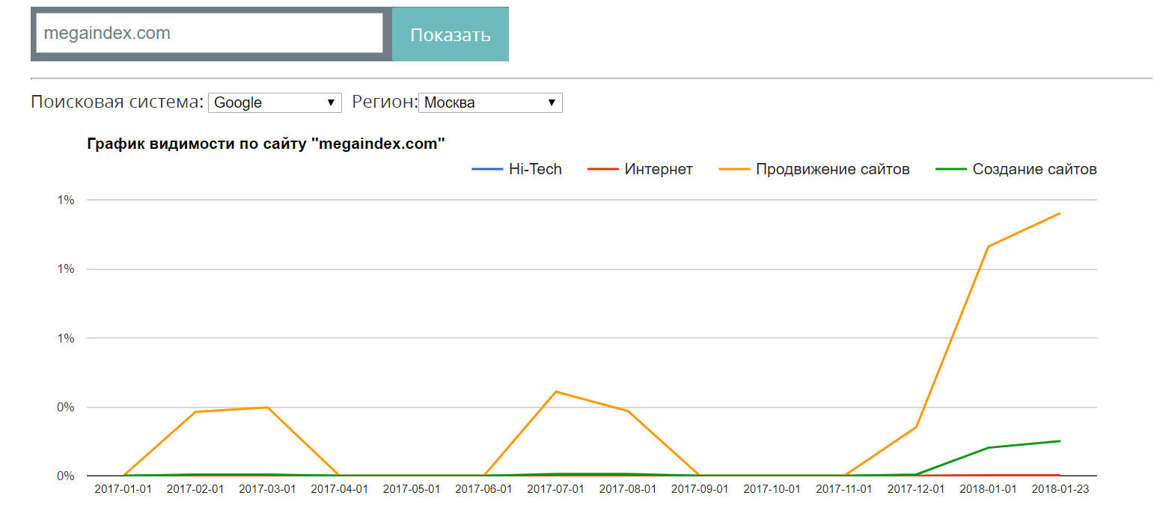Click the 2017-02-01 axis date label

195,489
